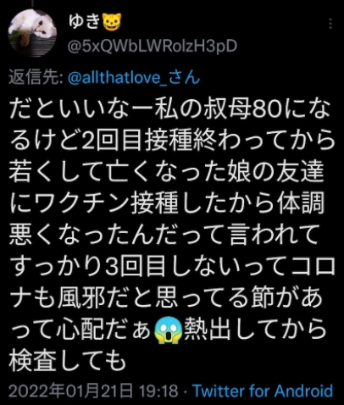Click the line with 3回目しないって
Image resolution: width=344 pixels, height=405 pixels.
(x=172, y=267)
